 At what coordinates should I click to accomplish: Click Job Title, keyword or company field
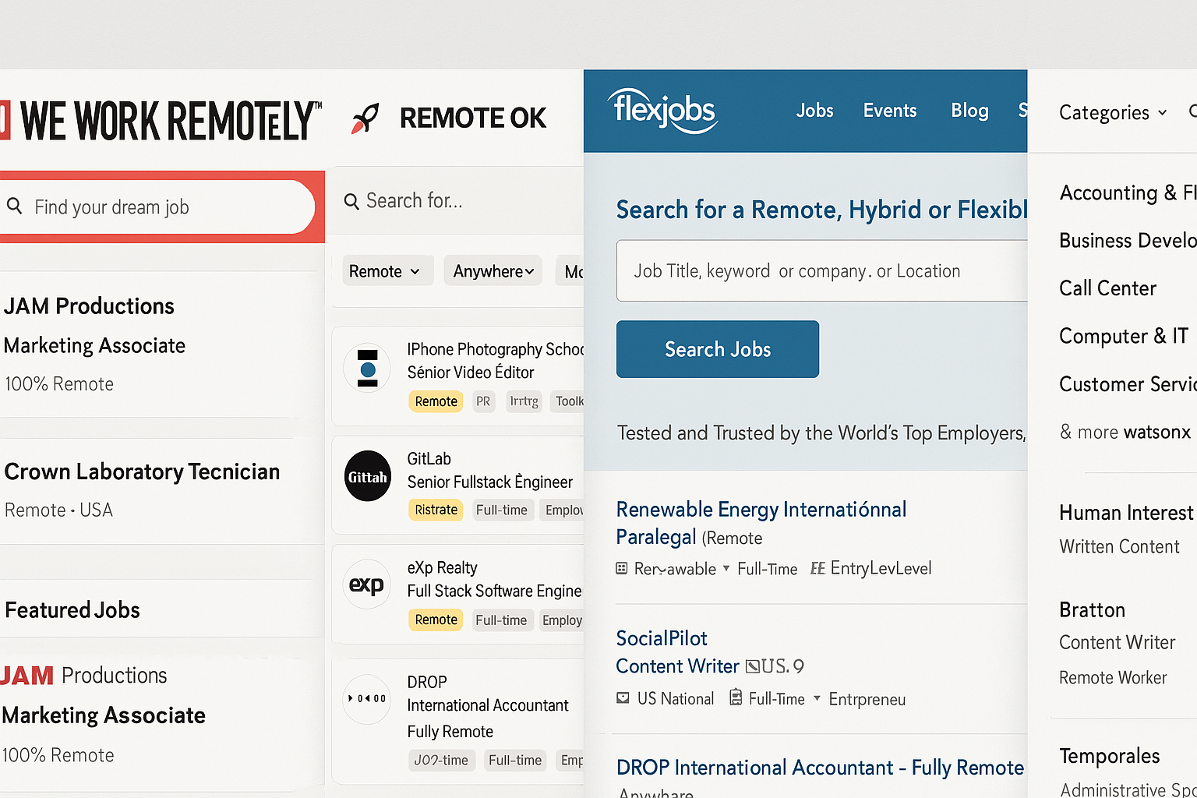822,270
